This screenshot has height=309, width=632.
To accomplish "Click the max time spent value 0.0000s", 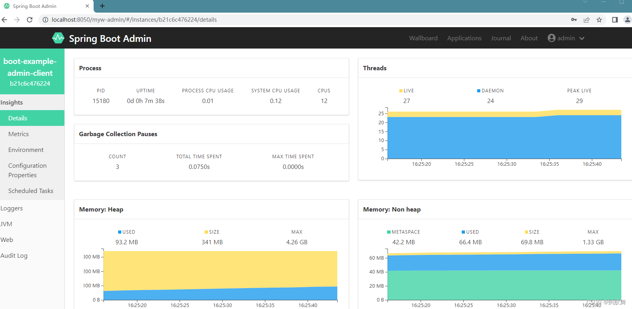I will point(293,167).
